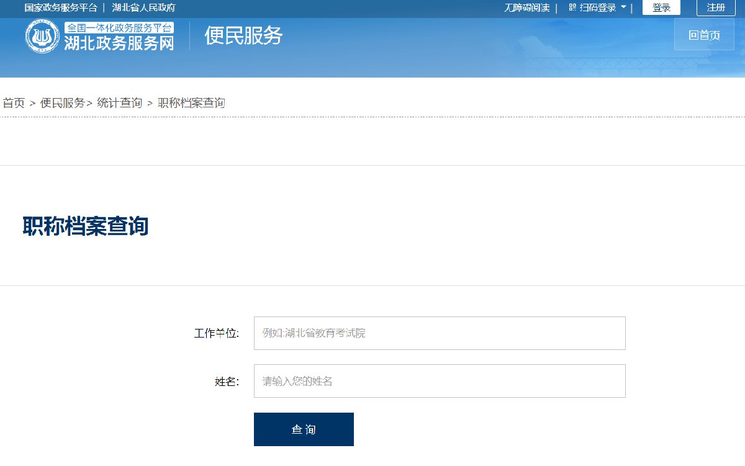Image resolution: width=745 pixels, height=466 pixels.
Task: Navigate to 统计查询 breadcrumb item
Action: point(120,103)
